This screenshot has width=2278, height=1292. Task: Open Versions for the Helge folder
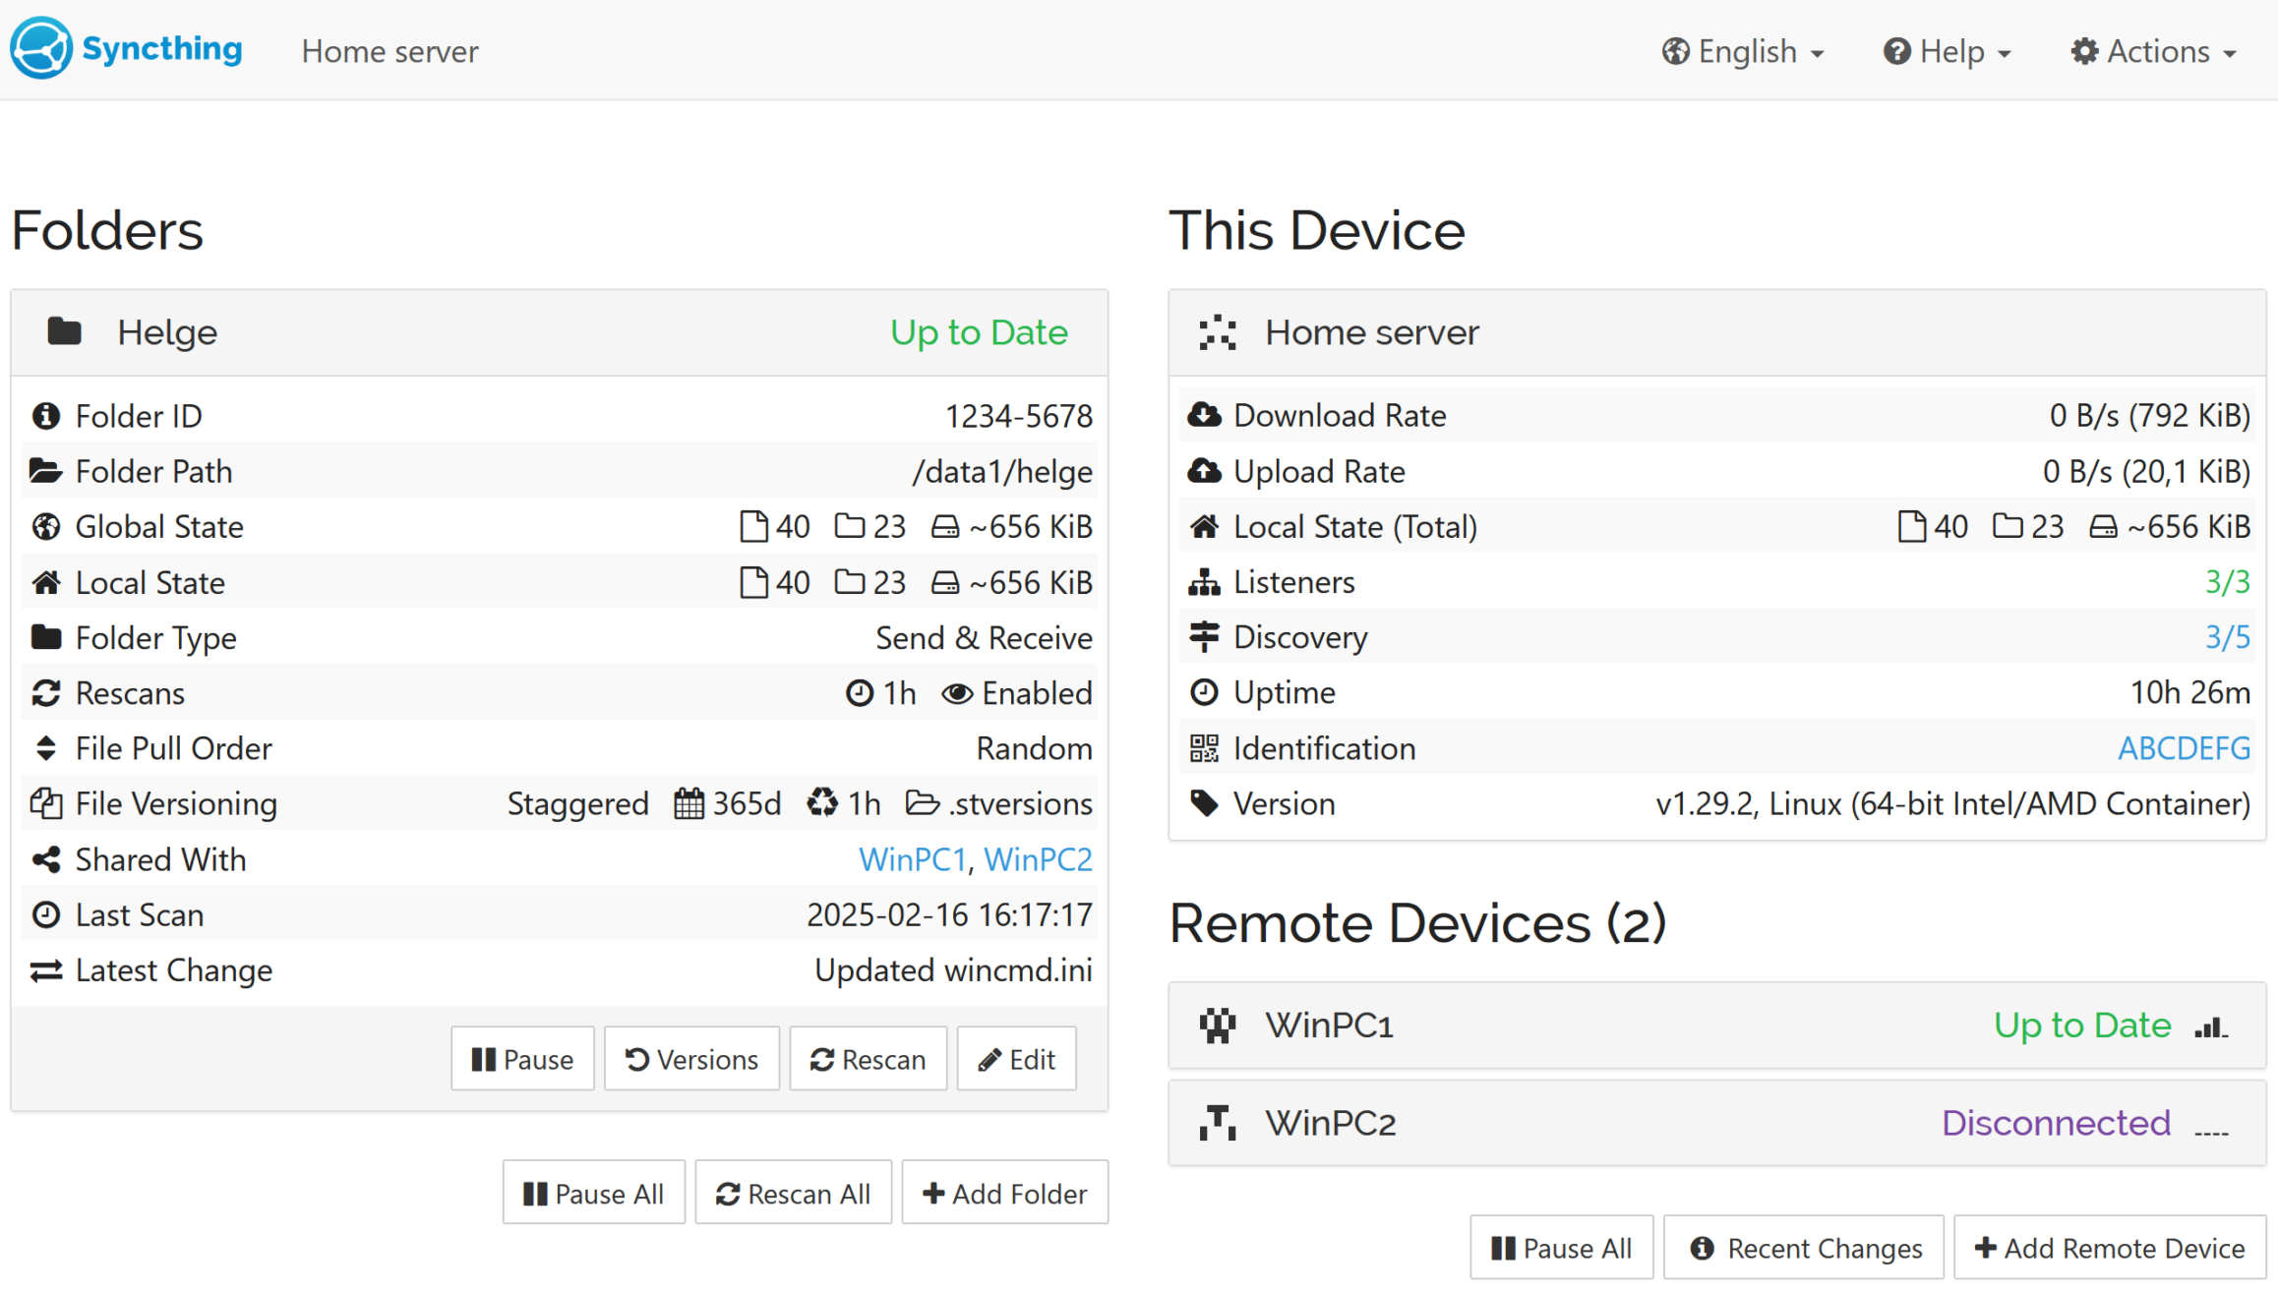[x=691, y=1059]
